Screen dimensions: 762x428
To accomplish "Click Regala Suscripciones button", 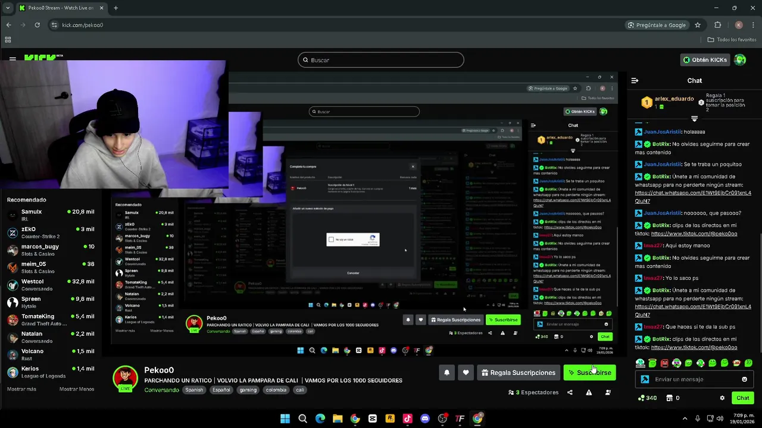I will click(518, 373).
